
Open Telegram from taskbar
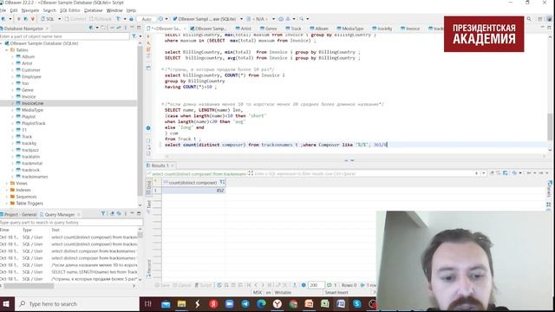[245, 304]
